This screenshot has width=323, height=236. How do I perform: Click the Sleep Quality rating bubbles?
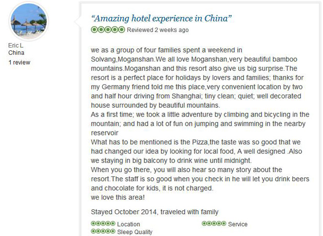click(x=103, y=231)
